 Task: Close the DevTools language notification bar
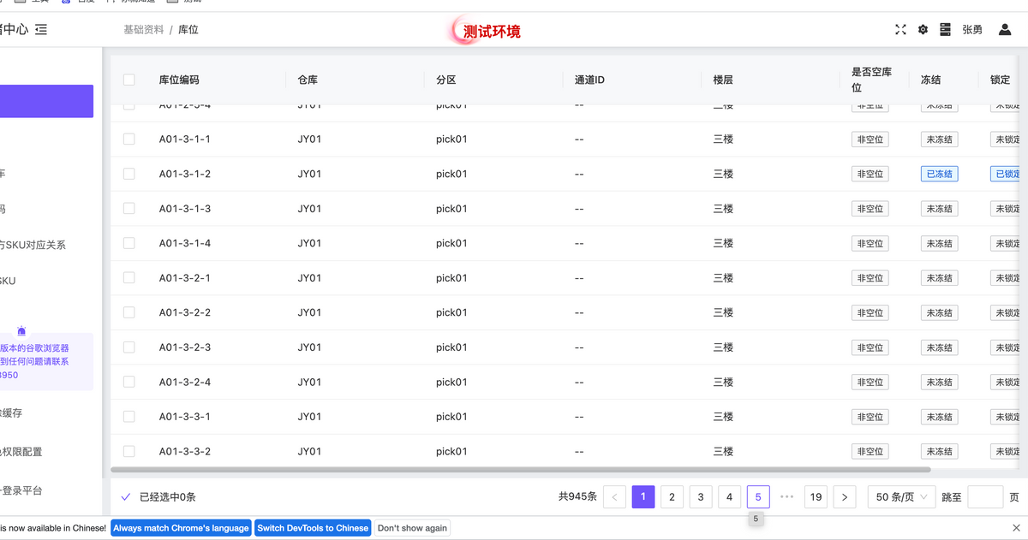point(1016,528)
